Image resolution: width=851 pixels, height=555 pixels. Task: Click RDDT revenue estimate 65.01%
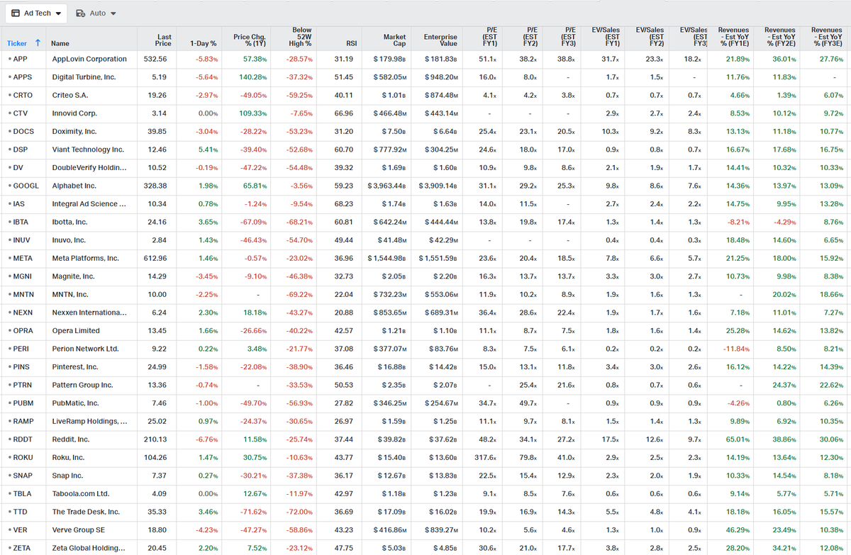[x=738, y=439]
